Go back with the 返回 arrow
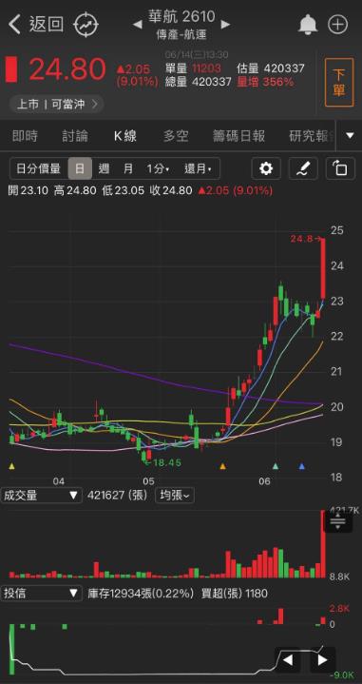This screenshot has height=684, width=362. click(37, 24)
